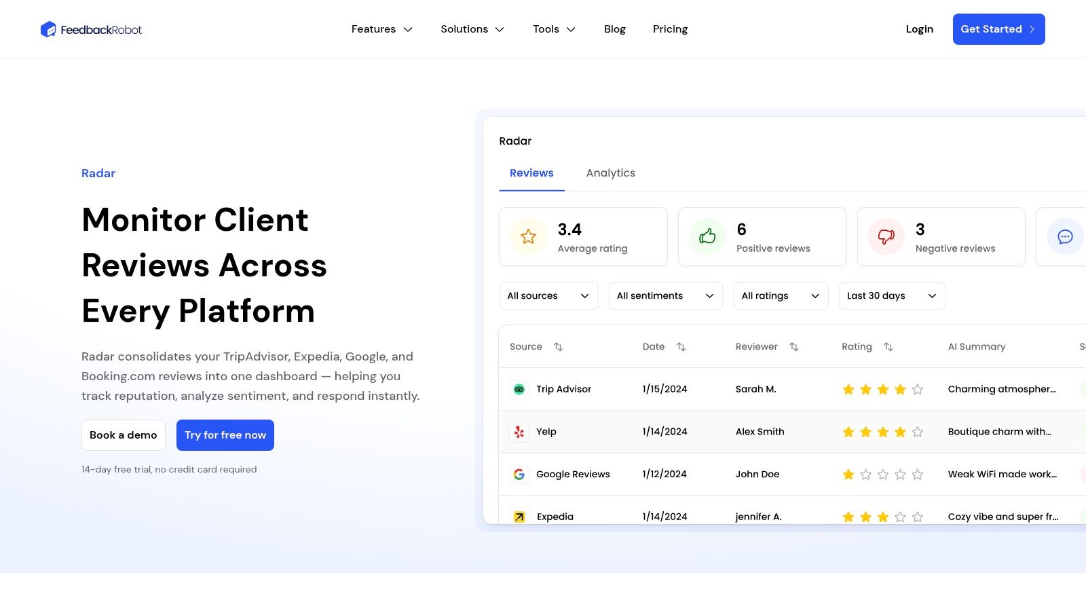Open the All sources filter dropdown

pyautogui.click(x=548, y=295)
